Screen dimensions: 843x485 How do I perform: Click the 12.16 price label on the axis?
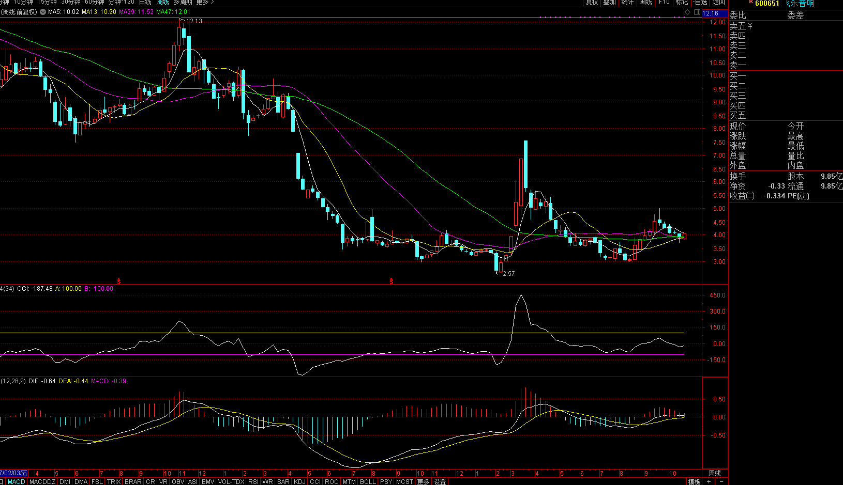pos(711,13)
